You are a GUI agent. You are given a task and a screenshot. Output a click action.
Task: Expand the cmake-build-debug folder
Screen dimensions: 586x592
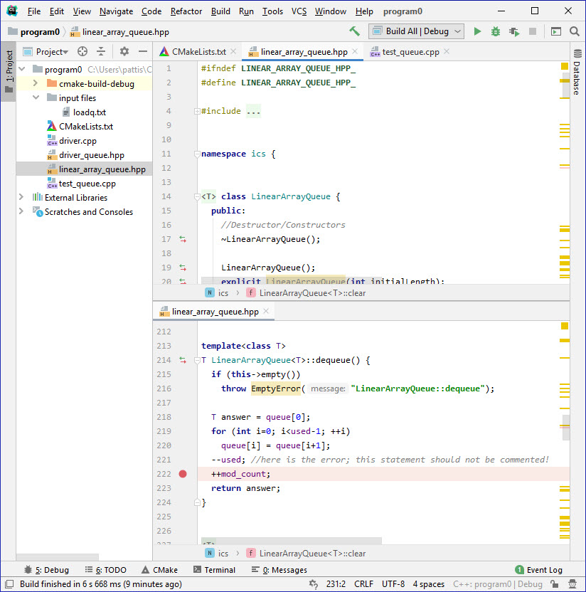click(35, 84)
